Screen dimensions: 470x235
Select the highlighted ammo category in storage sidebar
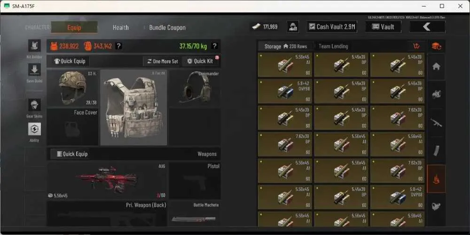point(436,179)
